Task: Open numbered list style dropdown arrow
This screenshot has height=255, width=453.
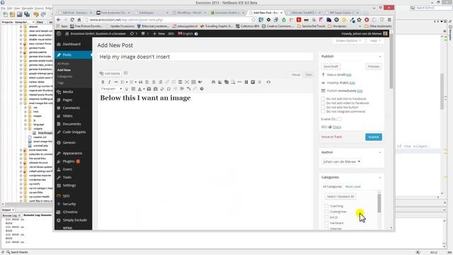Action: 135,82
